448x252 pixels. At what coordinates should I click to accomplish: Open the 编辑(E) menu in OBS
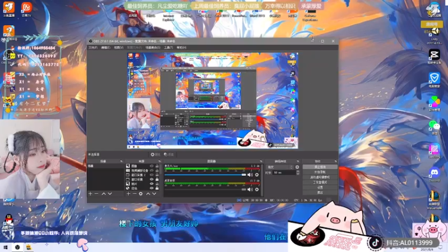coord(105,48)
